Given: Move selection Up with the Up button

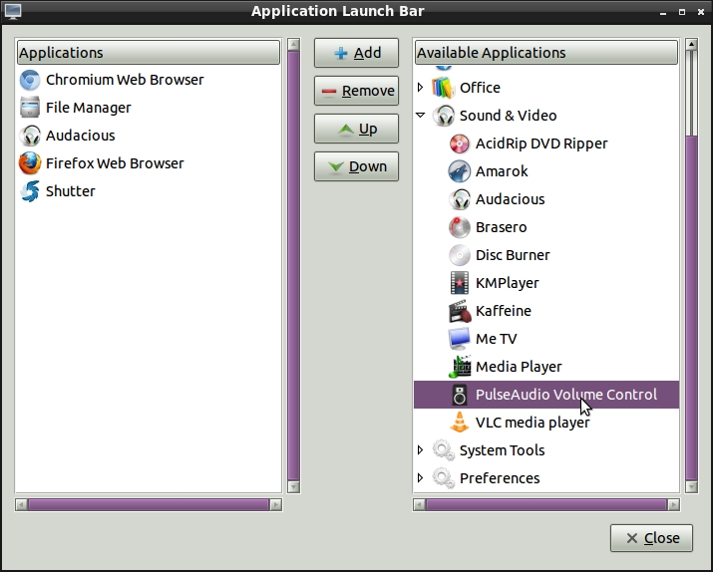Looking at the screenshot, I should pos(356,129).
